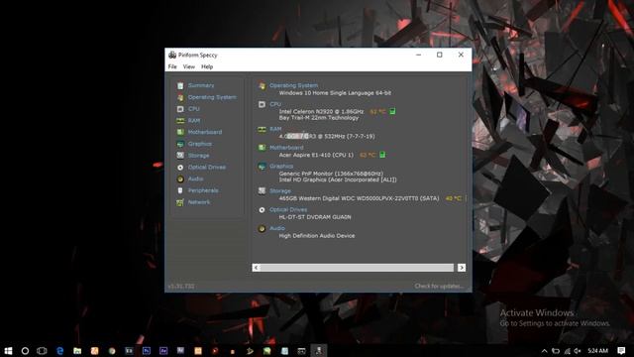Viewport: 634px width, 357px height.
Task: Open the Windows Start menu
Action: click(8, 351)
